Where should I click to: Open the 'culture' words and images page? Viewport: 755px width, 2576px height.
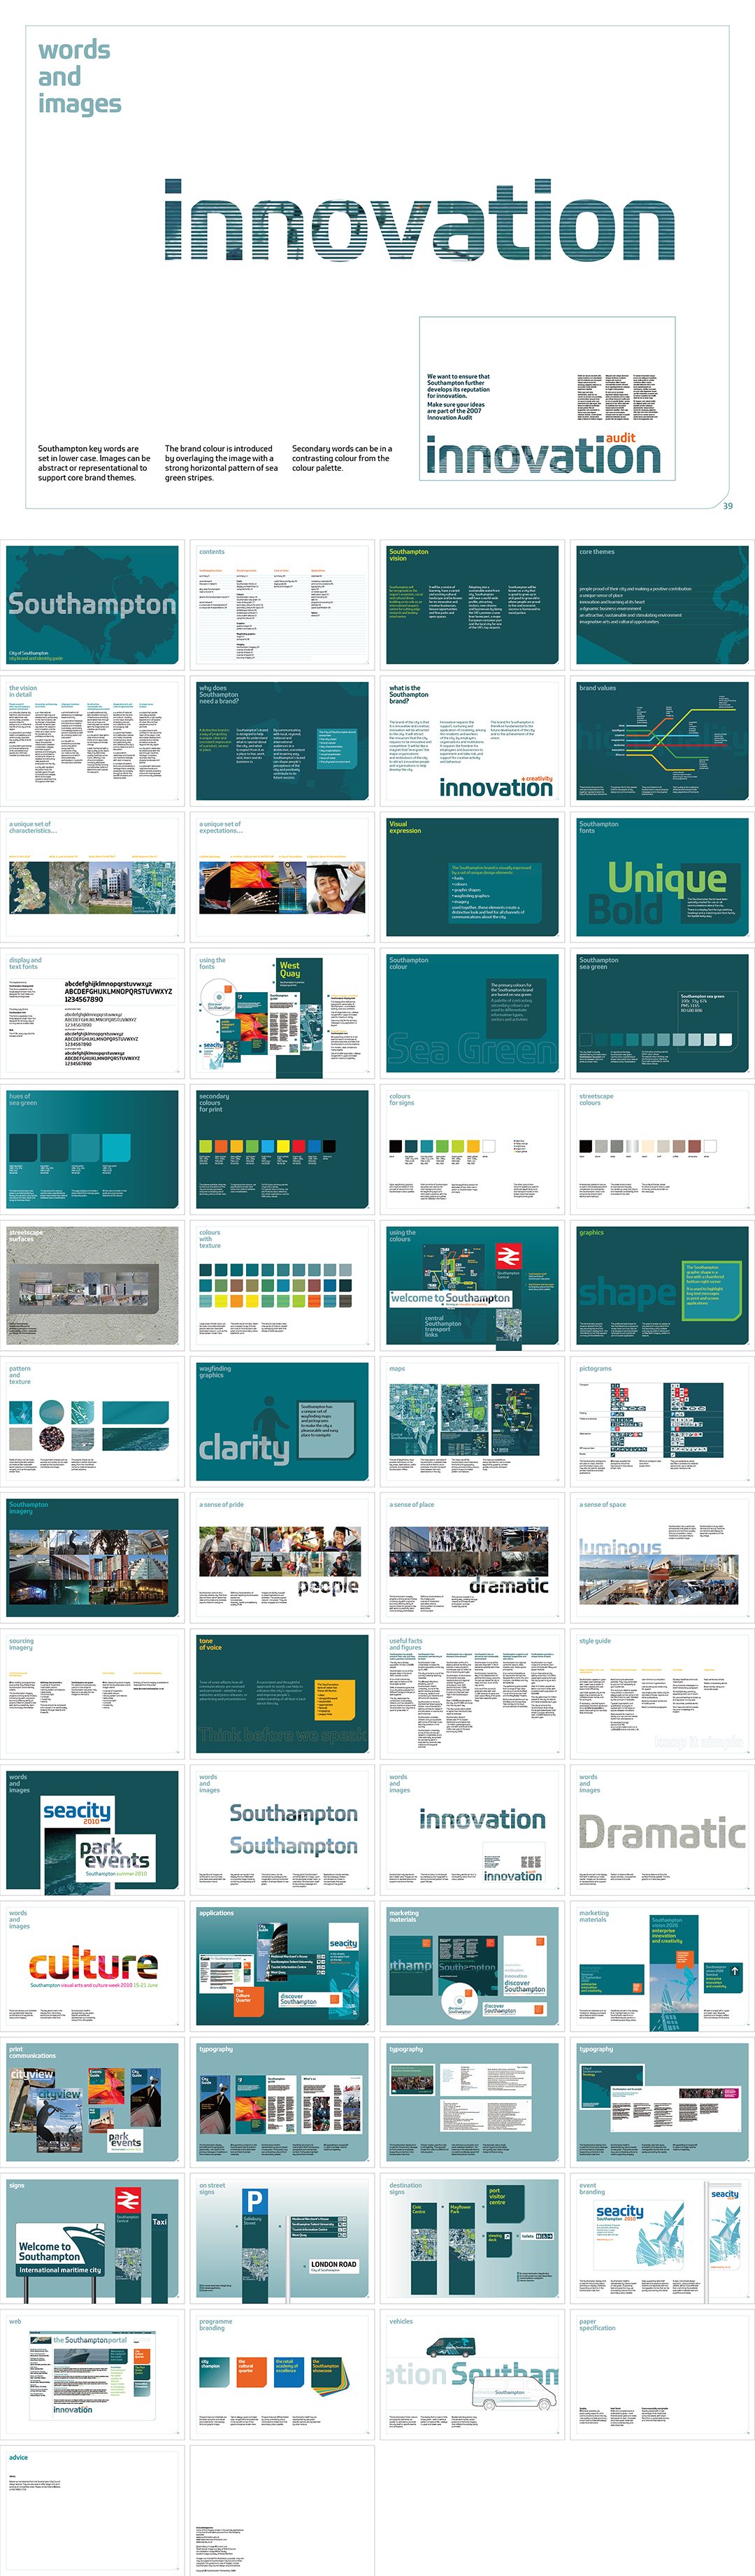click(93, 1966)
